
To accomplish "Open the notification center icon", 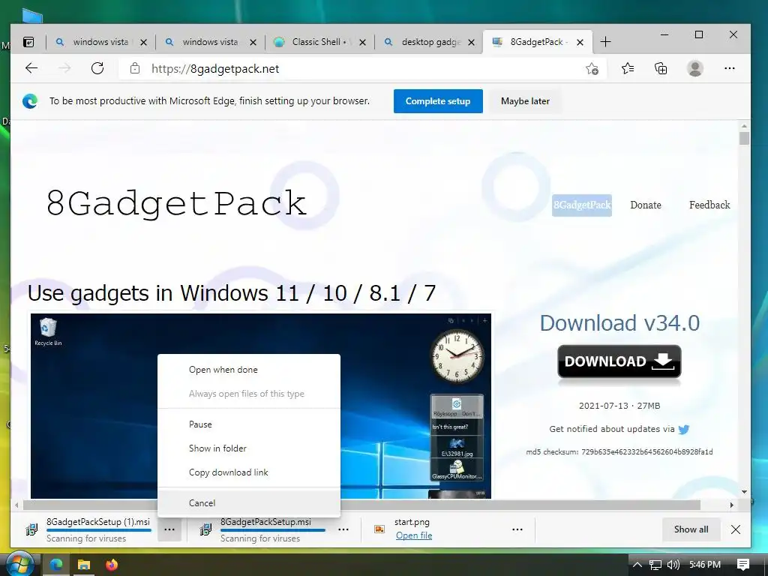I will coord(743,565).
